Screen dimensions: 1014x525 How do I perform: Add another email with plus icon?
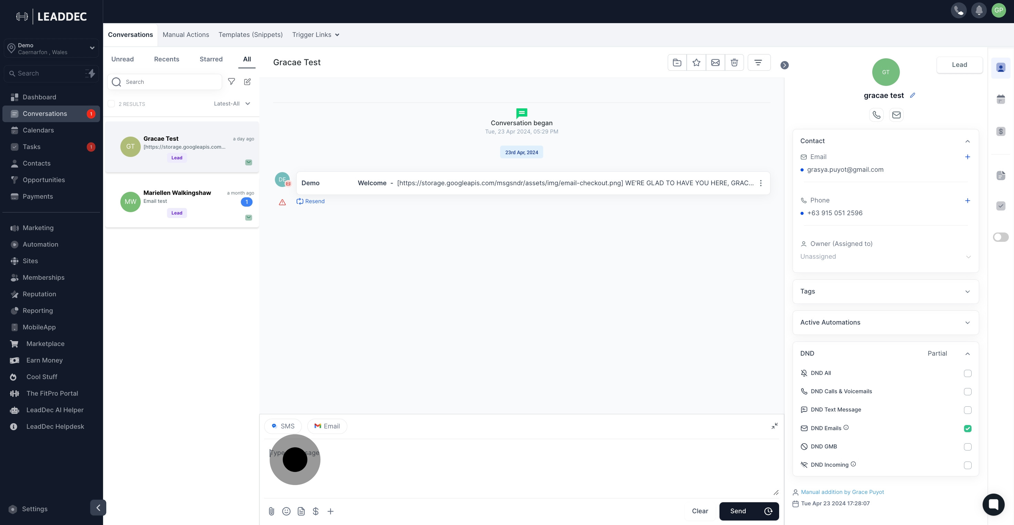(967, 157)
